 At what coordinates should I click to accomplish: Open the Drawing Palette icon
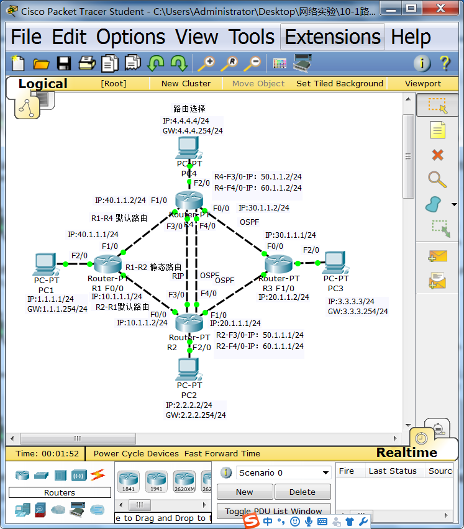tap(280, 63)
